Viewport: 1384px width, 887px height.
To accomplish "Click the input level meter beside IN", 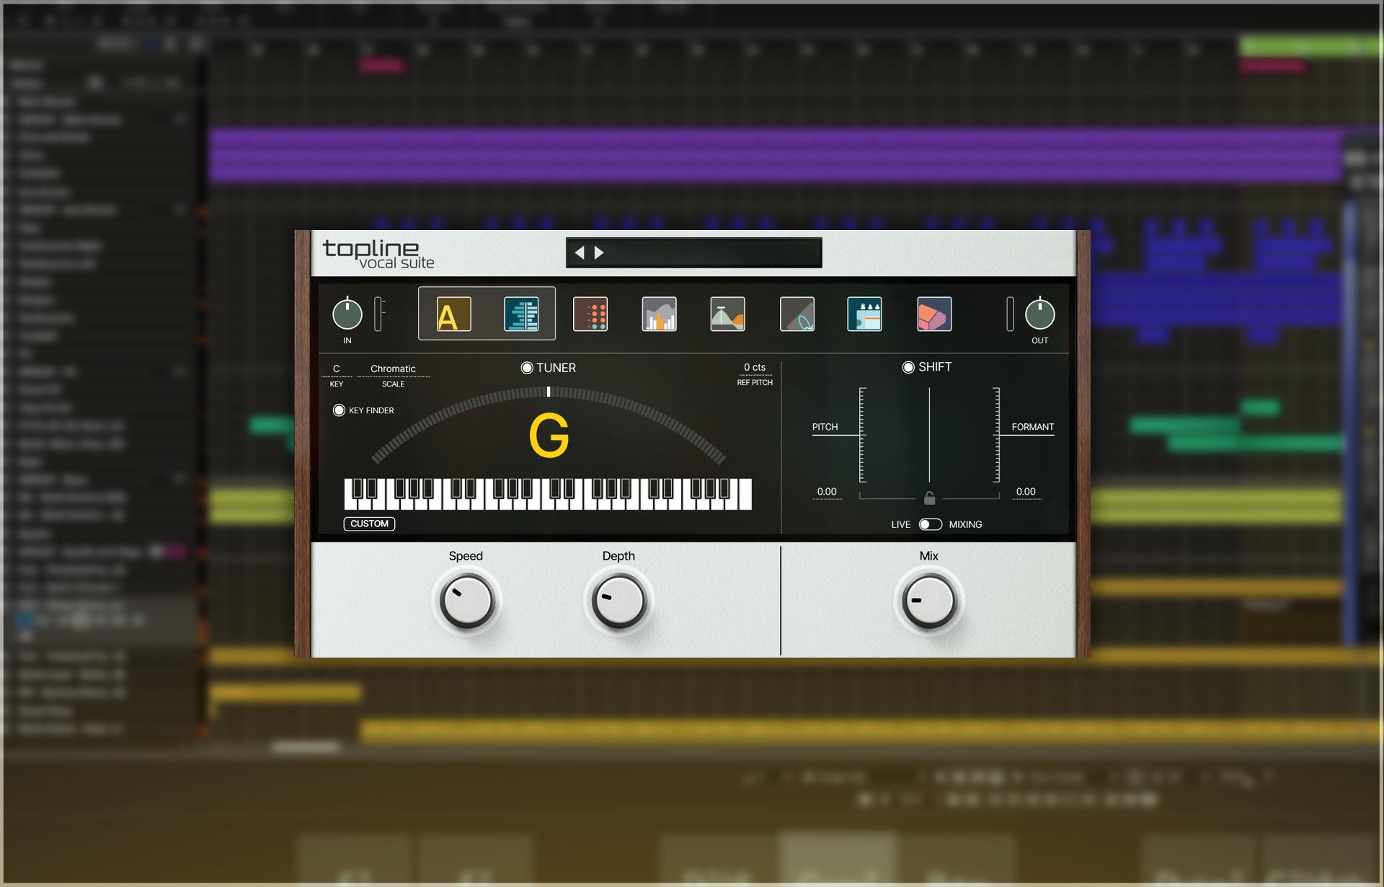I will click(378, 314).
